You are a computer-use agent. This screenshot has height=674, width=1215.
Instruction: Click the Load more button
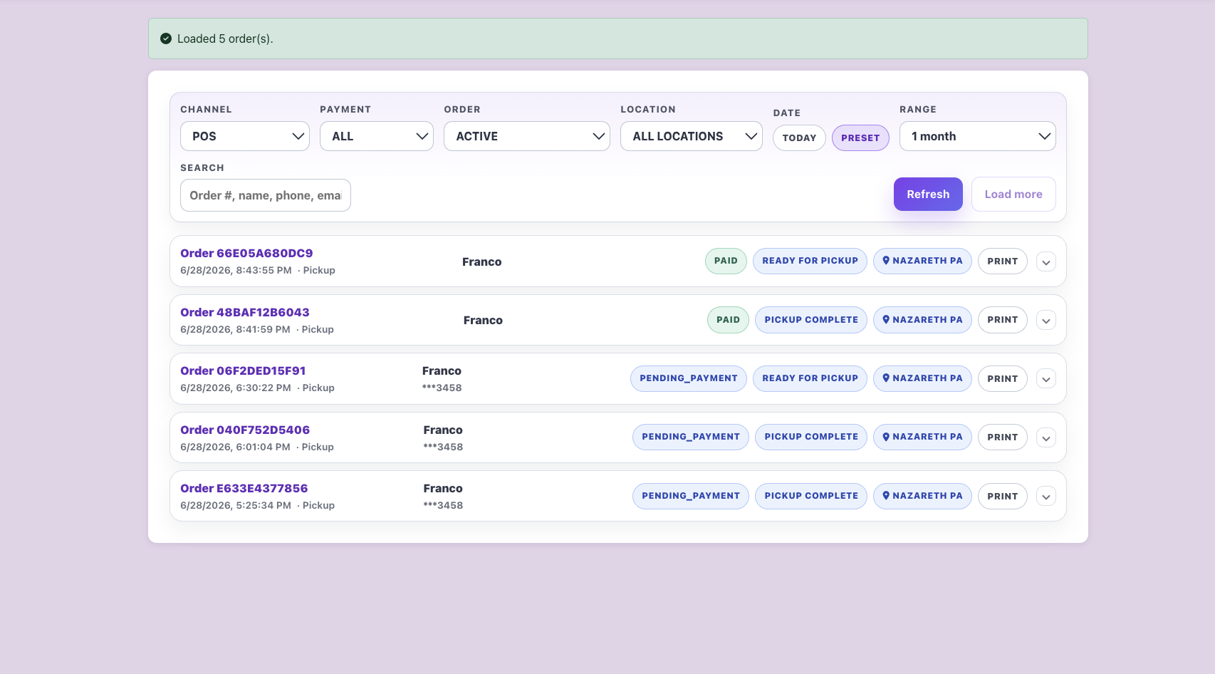(1013, 195)
